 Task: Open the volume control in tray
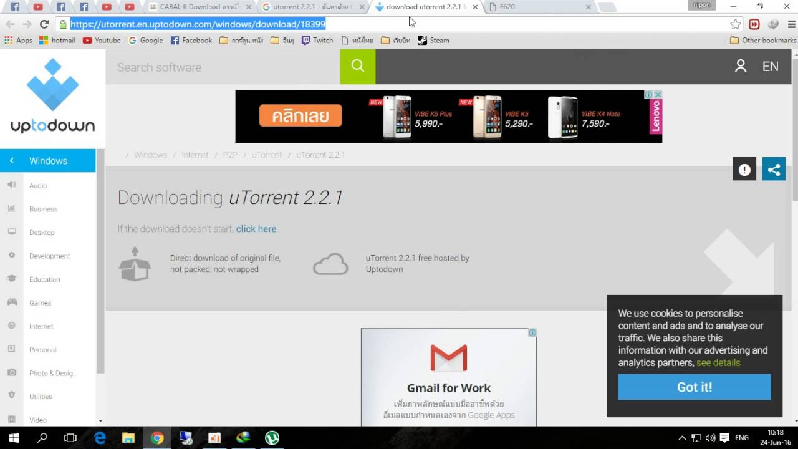711,438
